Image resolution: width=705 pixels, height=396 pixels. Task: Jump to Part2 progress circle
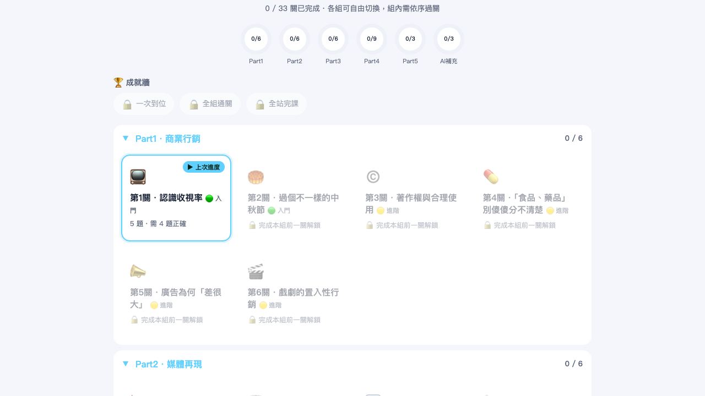tap(295, 39)
